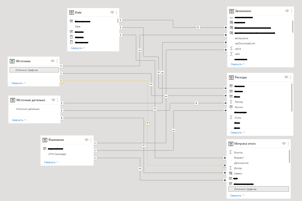Click the Расходы table scrollbar
Viewport: 302px width, 201px height.
point(292,97)
